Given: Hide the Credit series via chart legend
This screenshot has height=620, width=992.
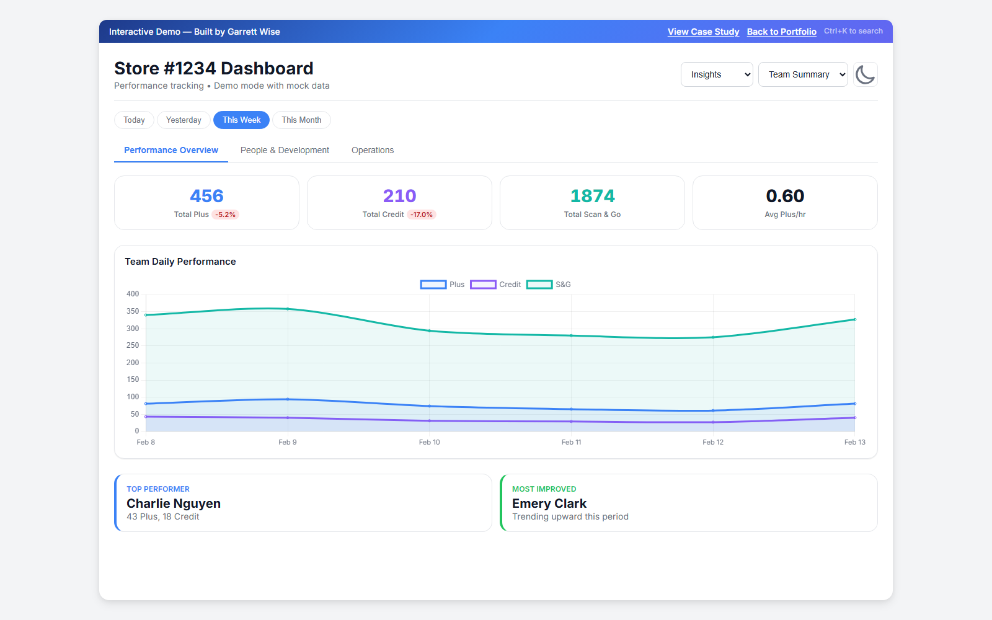Looking at the screenshot, I should pyautogui.click(x=495, y=284).
